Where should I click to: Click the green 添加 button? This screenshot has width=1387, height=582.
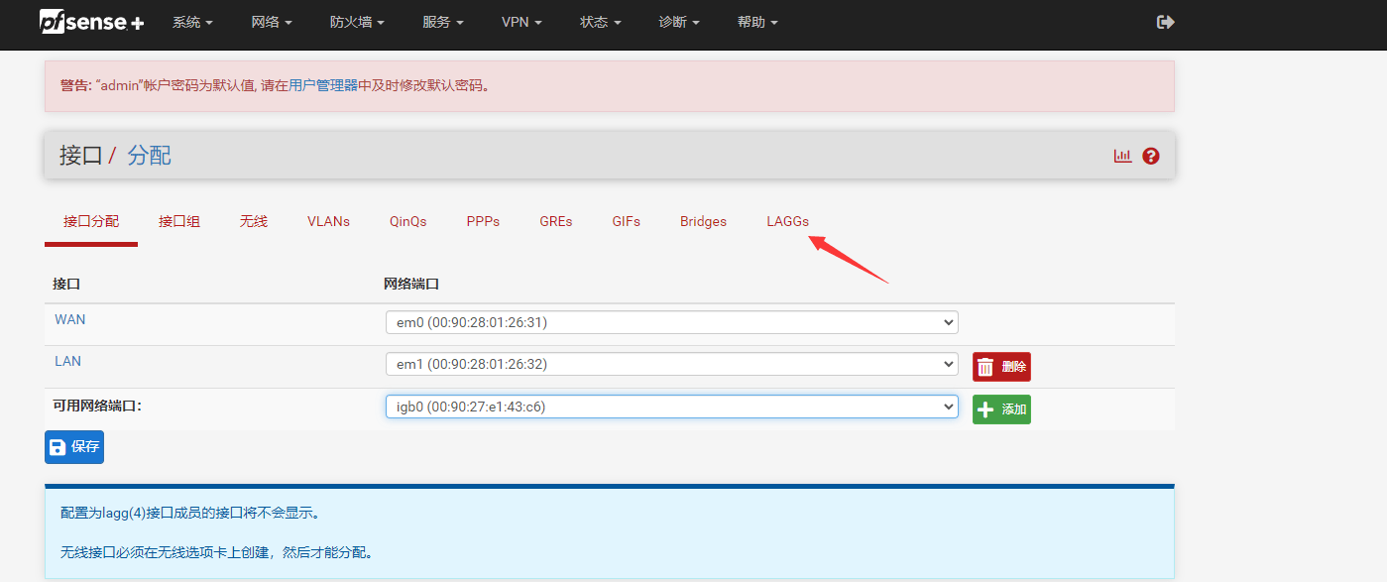pos(1001,409)
